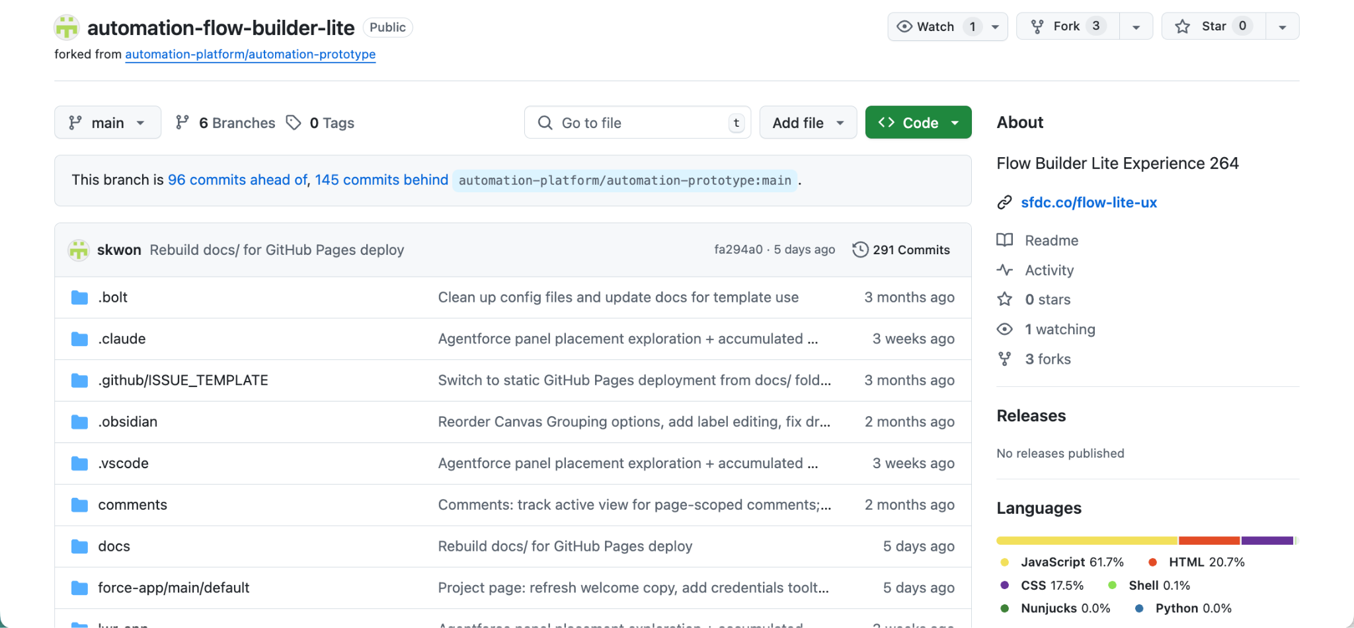
Task: Click the yellow JavaScript segment of language bar
Action: [x=1087, y=541]
